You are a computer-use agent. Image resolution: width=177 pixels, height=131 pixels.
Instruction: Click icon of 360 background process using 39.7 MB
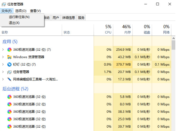point(9,126)
